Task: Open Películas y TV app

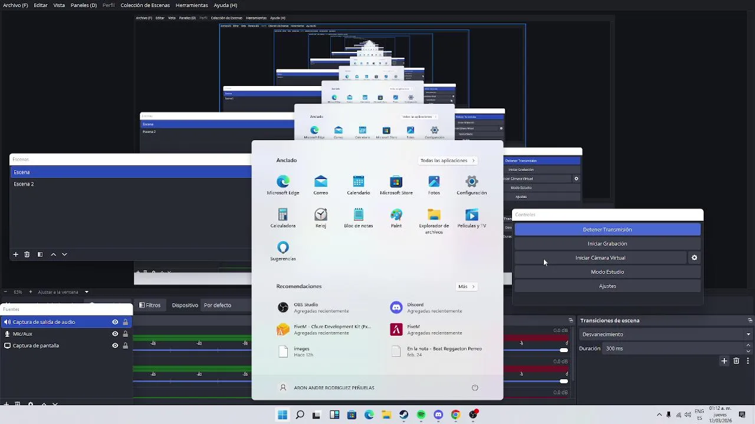Action: [472, 218]
